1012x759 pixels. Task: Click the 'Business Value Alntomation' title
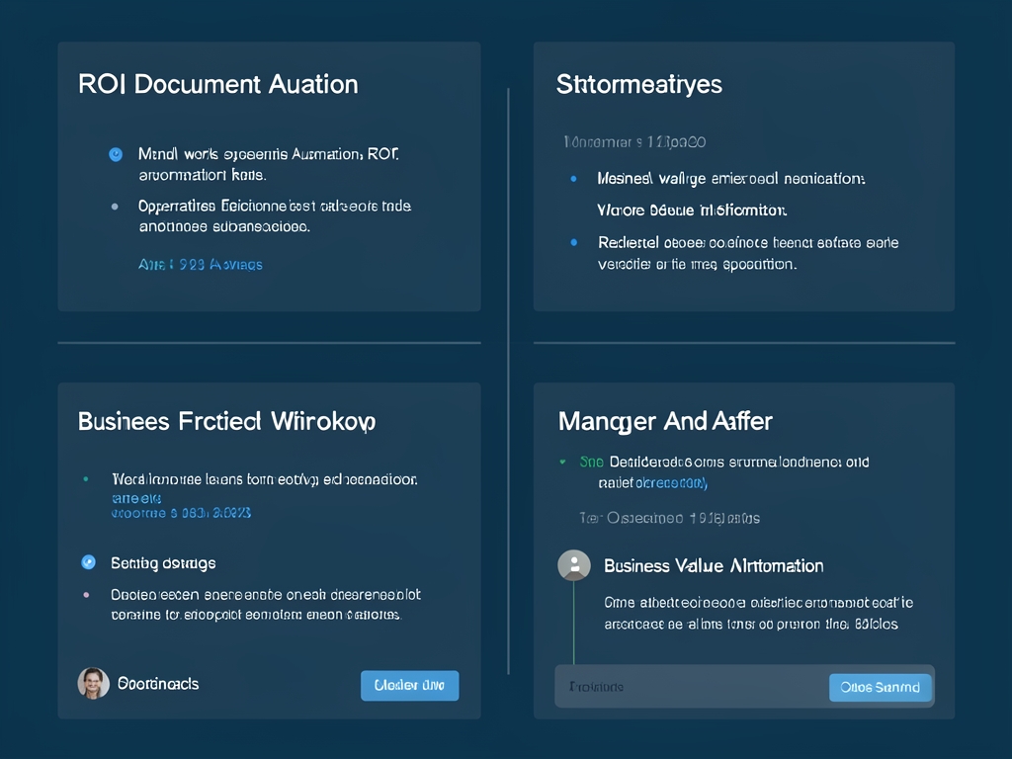714,566
